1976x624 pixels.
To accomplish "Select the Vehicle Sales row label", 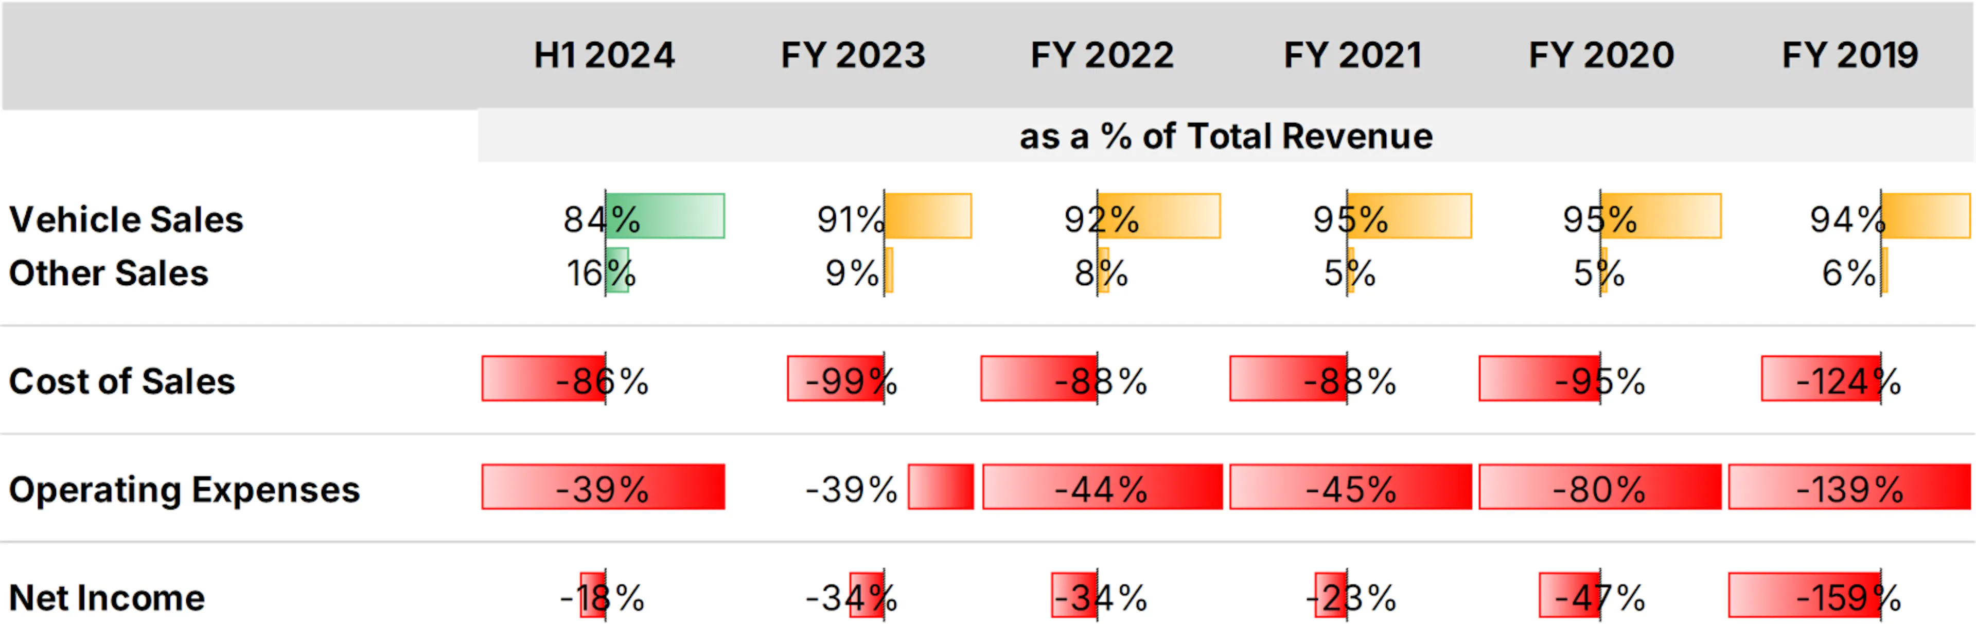I will coord(126,219).
